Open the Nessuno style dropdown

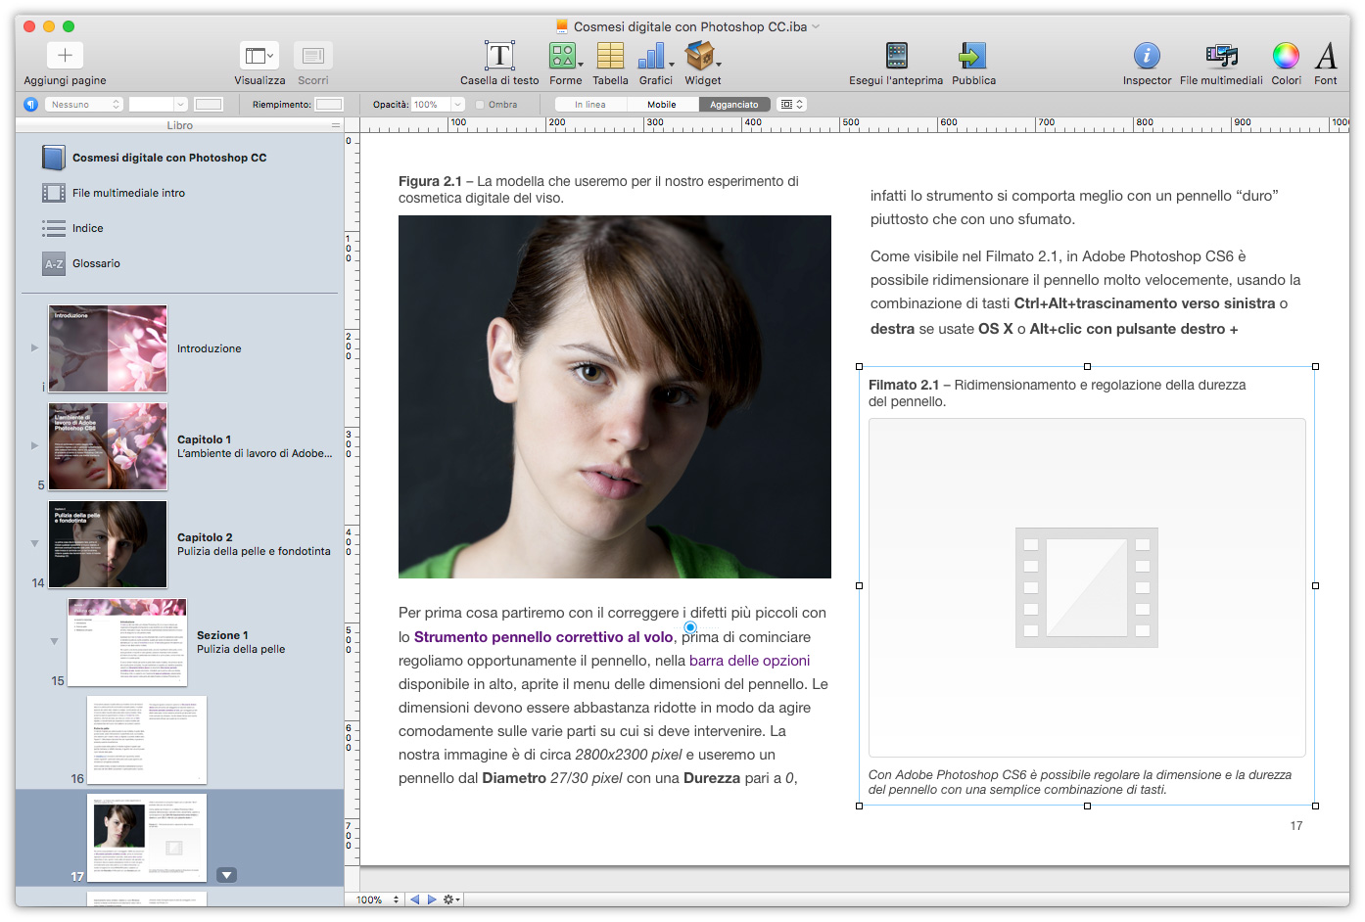pyautogui.click(x=84, y=104)
